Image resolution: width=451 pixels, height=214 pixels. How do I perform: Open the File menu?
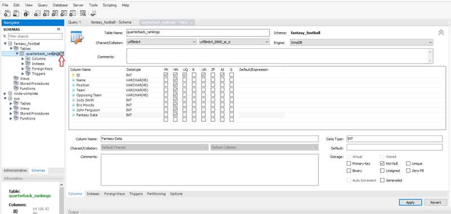[x=5, y=5]
